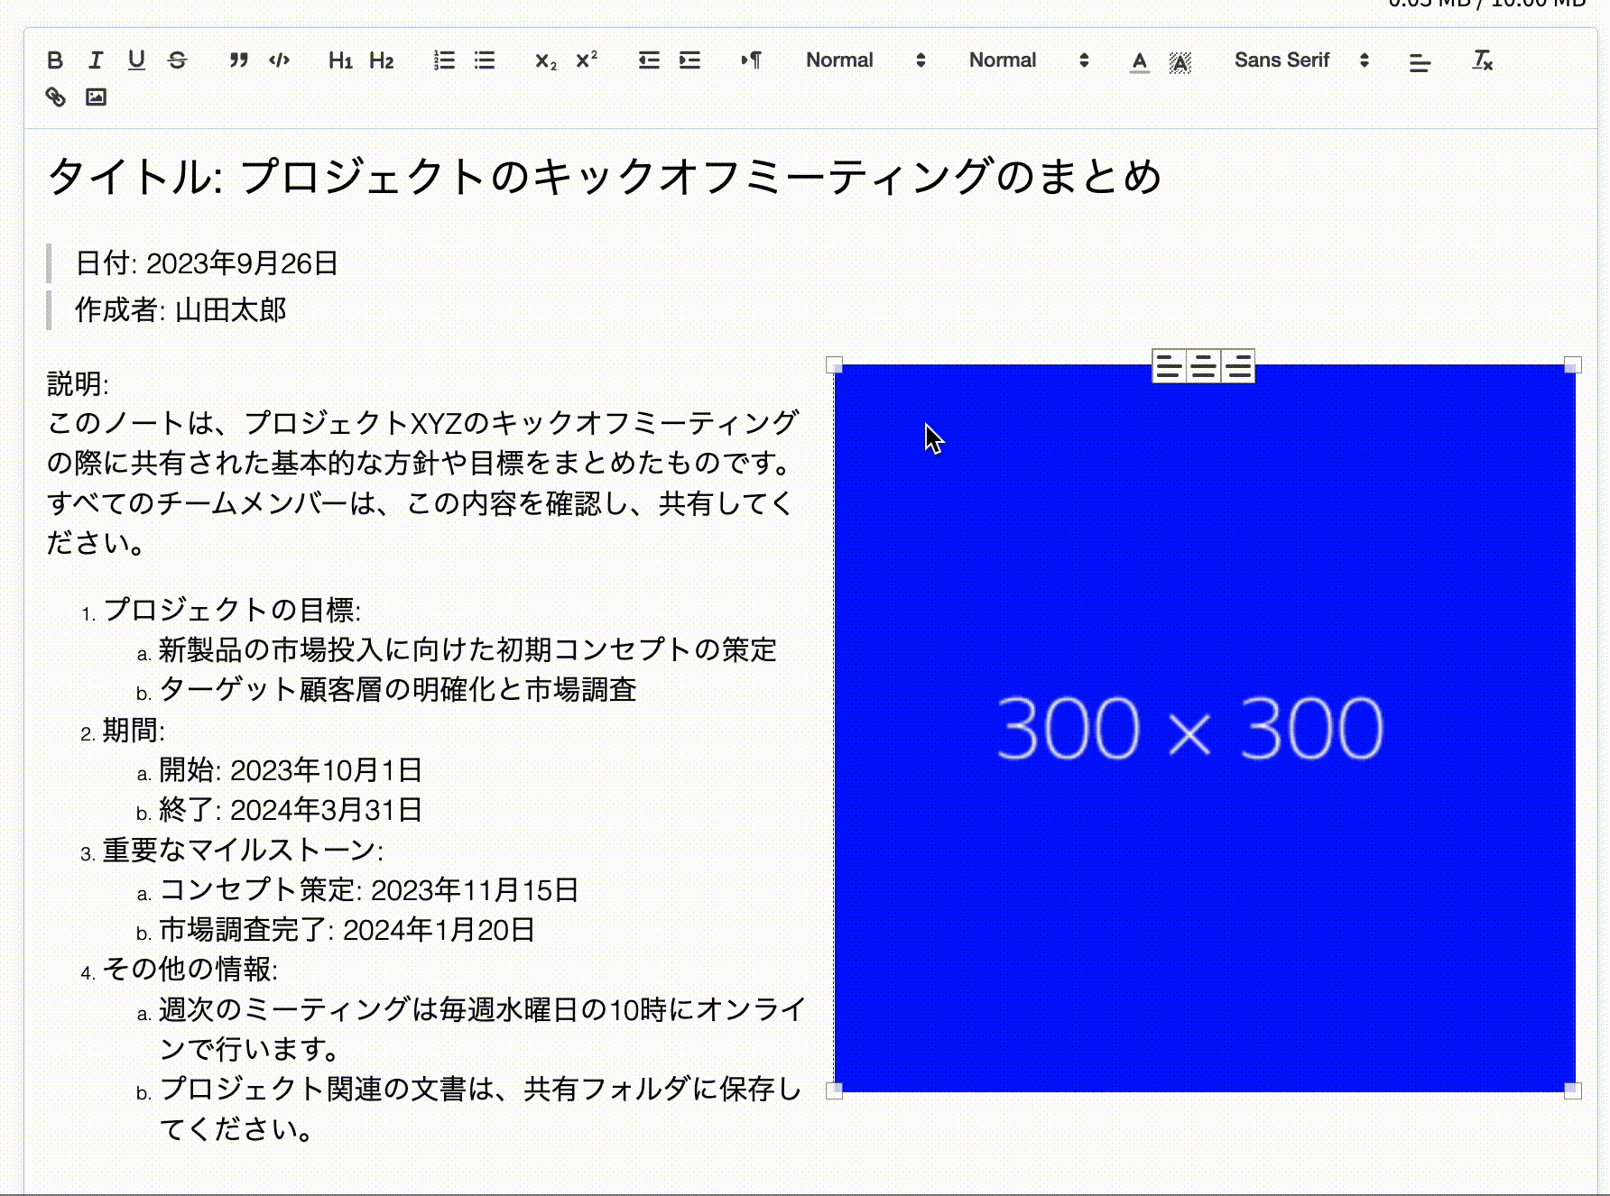Click sub-item 市場調査完了: 2024年1月20日
Screen dimensions: 1610x1196
(347, 930)
